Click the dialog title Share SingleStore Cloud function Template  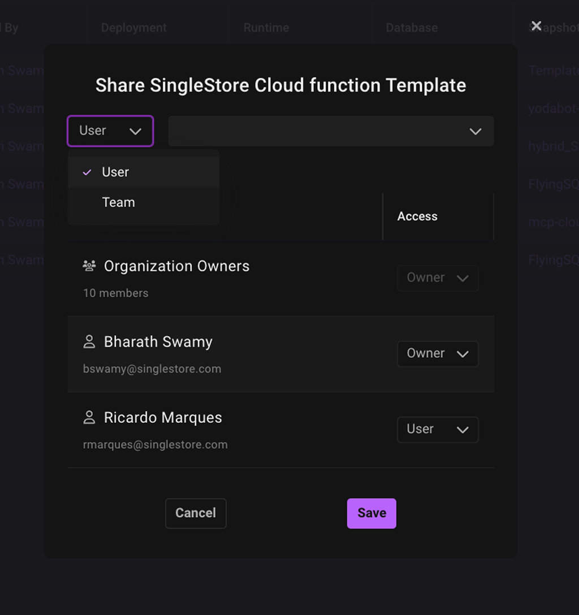click(281, 85)
